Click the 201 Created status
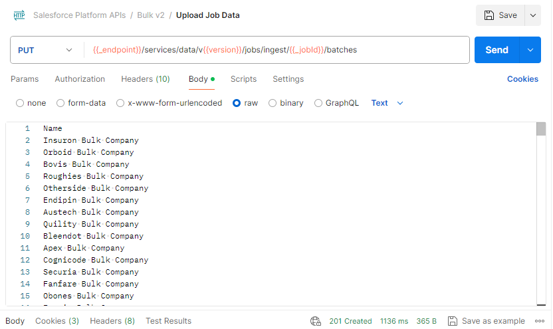The height and width of the screenshot is (329, 553). tap(350, 321)
